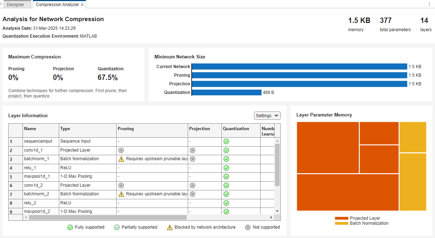
Task: Click warning icon in batchnorm_2 pruning cell
Action: [121, 194]
